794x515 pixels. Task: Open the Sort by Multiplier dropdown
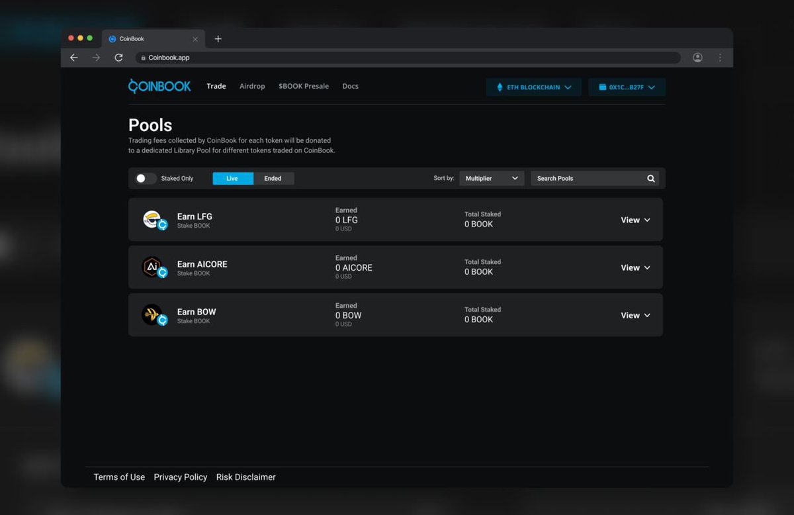(492, 179)
